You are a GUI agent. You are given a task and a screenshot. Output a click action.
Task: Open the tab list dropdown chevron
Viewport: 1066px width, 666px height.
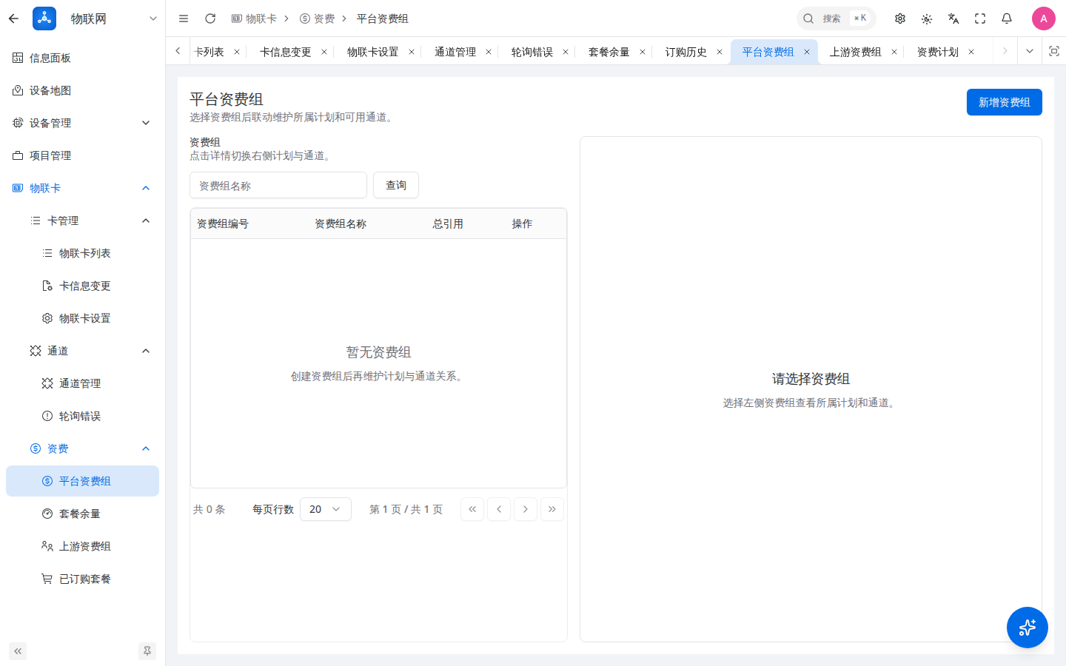(x=1030, y=51)
